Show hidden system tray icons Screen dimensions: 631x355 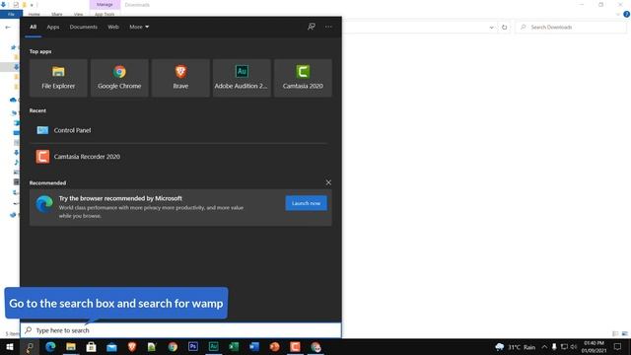click(544, 347)
